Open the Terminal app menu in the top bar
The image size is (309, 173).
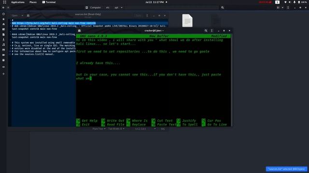[x=49, y=2]
